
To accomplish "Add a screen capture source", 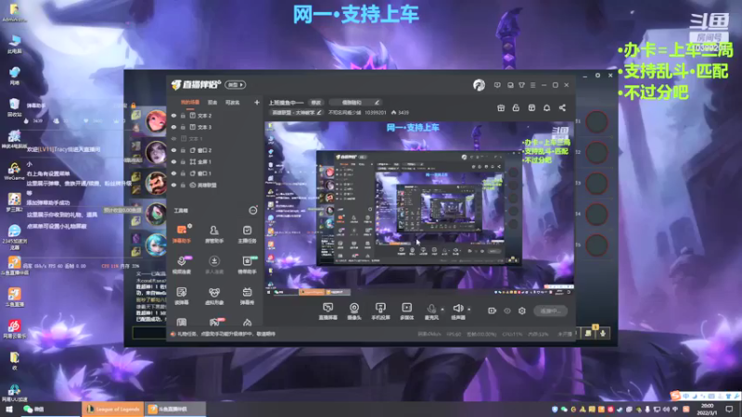I will [x=327, y=311].
